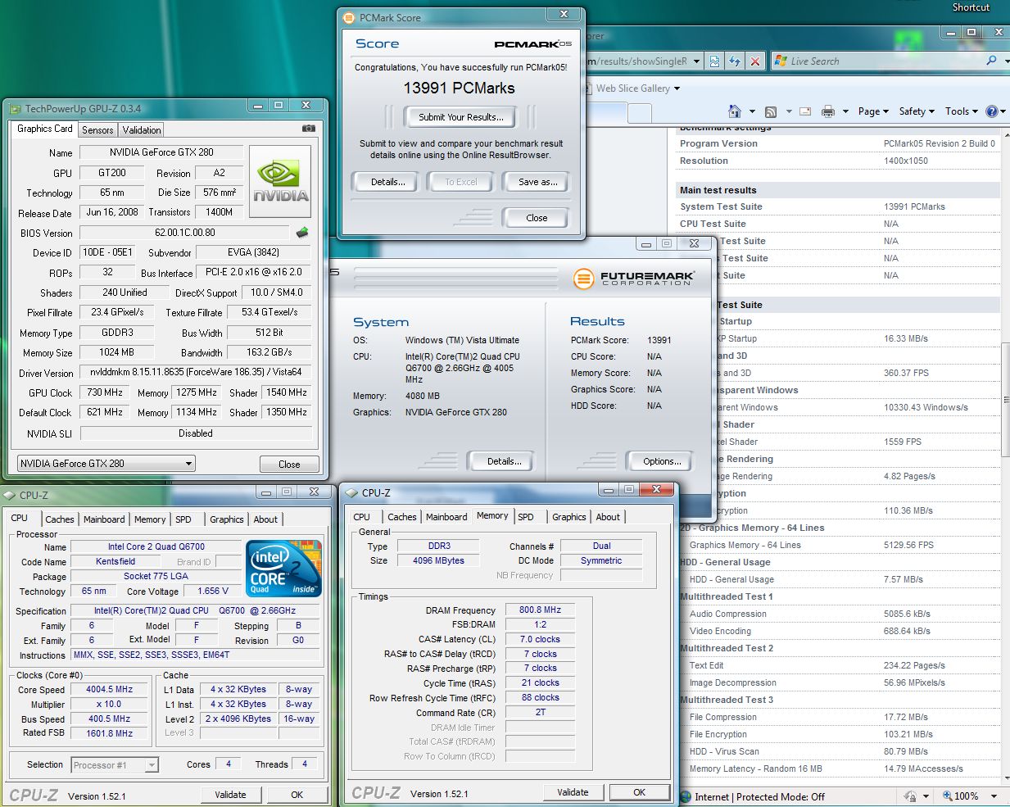Click the RSS feeds icon in IE
The width and height of the screenshot is (1010, 807).
[x=770, y=111]
